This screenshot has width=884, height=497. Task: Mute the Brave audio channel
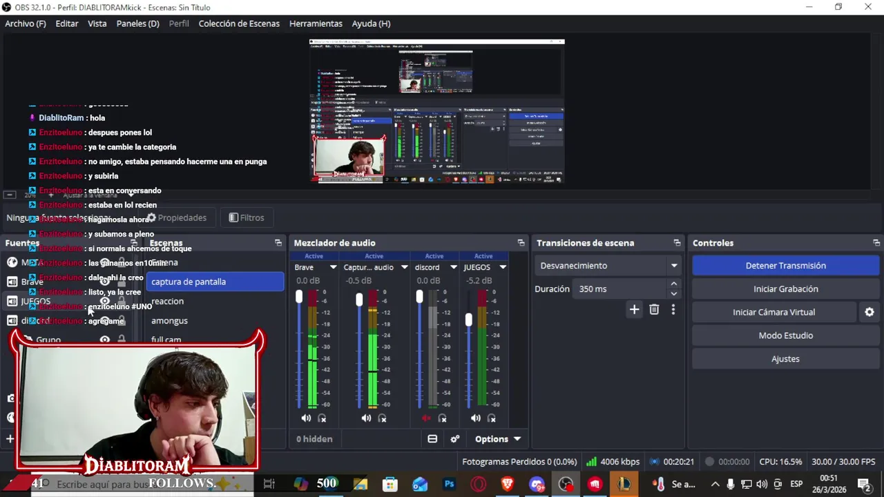(306, 418)
